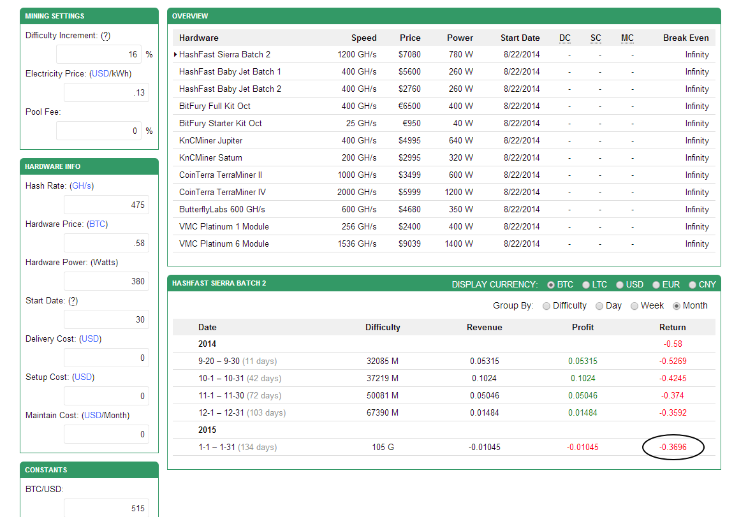
Task: Click the 10-1 – 10-31 date row
Action: point(444,379)
